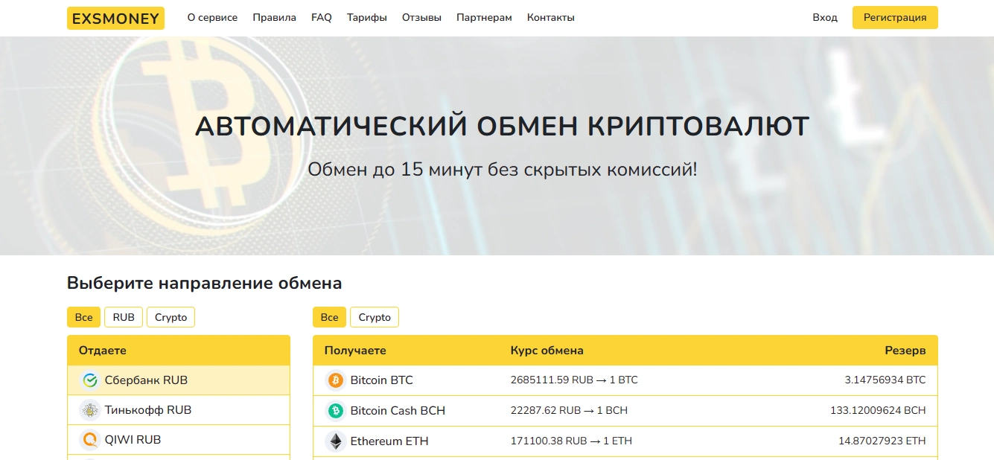The width and height of the screenshot is (994, 460).
Task: Click reserve 133.12009624 BCH
Action: point(879,411)
